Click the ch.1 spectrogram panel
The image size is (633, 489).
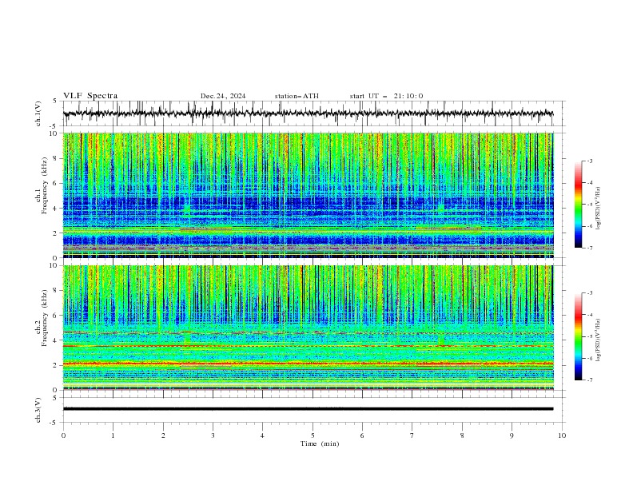[x=308, y=195]
